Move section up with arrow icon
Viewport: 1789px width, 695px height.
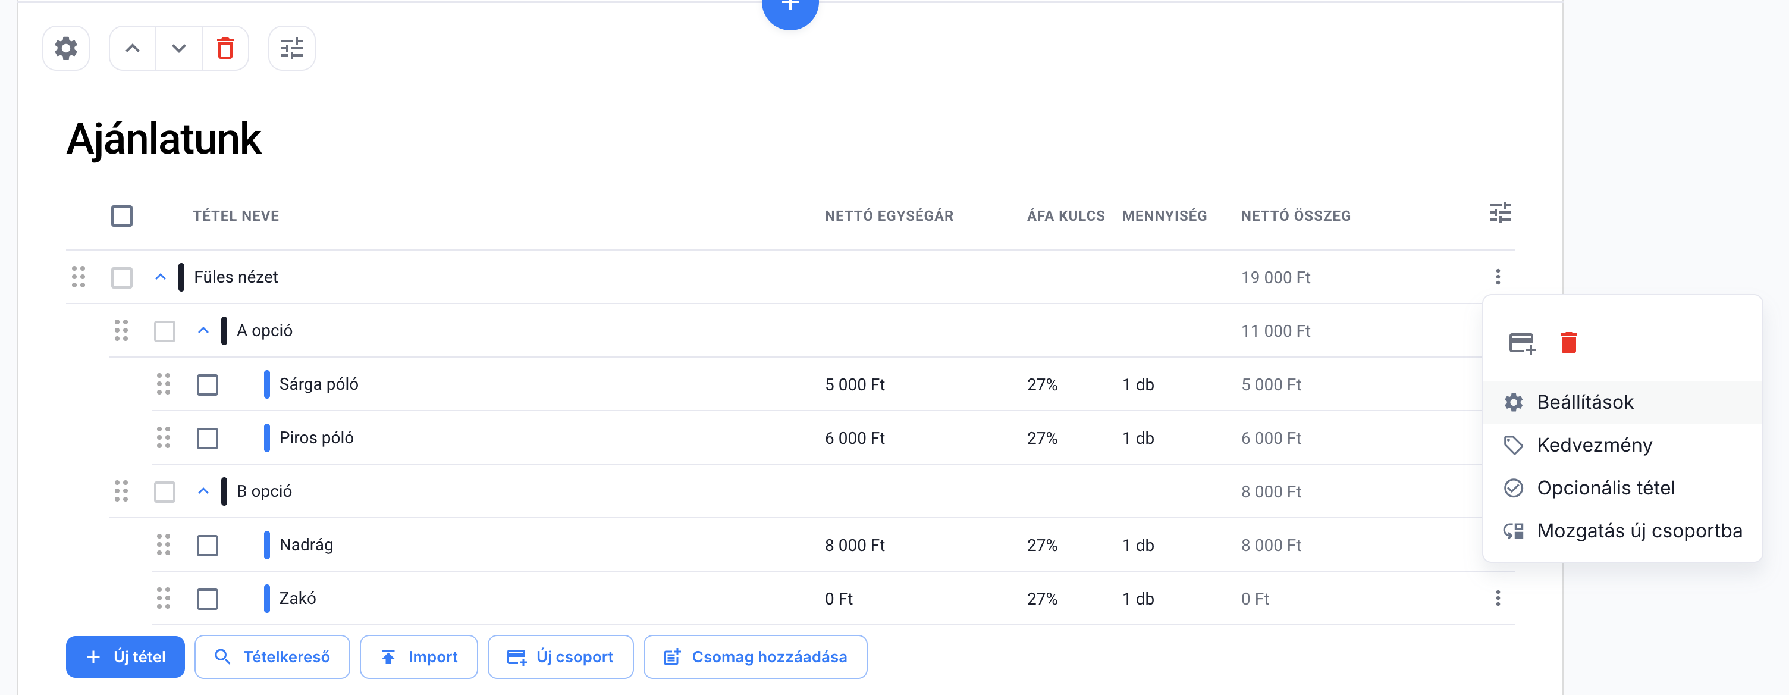(x=132, y=49)
